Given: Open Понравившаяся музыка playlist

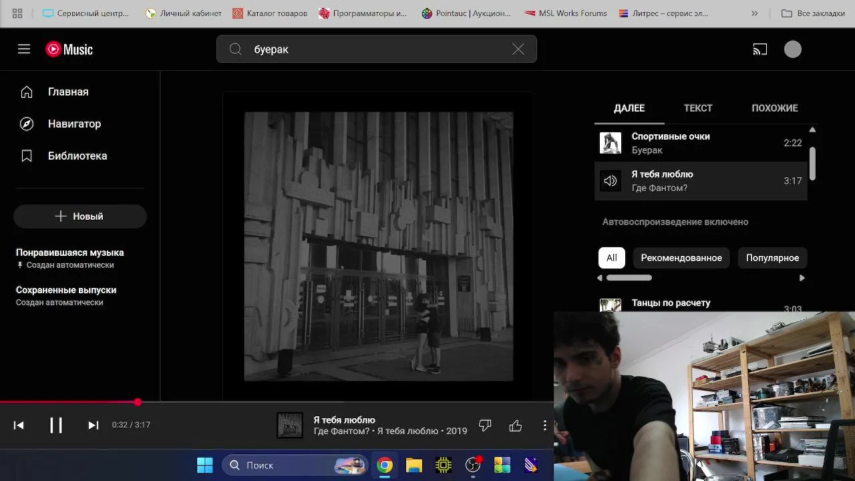Looking at the screenshot, I should point(70,259).
